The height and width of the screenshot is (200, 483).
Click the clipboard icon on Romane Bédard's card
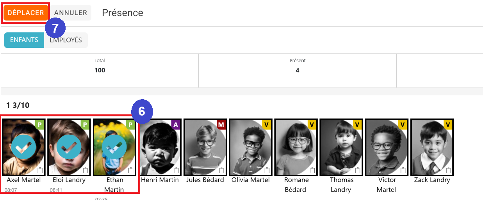(312, 170)
